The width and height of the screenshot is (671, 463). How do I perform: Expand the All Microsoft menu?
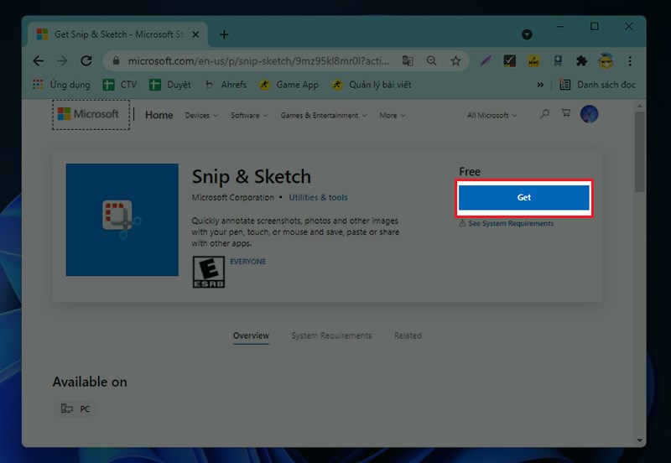[x=492, y=116]
